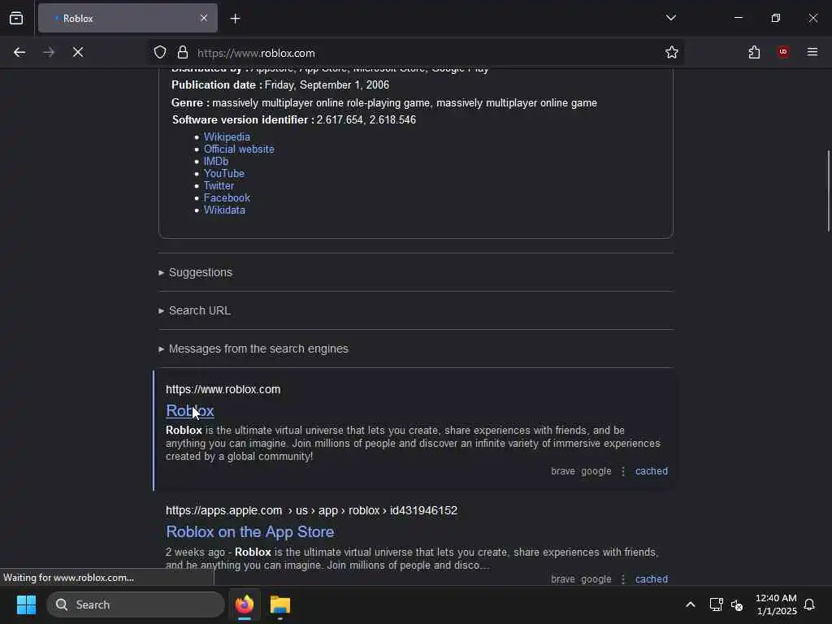Go back to the previous page

tap(19, 52)
